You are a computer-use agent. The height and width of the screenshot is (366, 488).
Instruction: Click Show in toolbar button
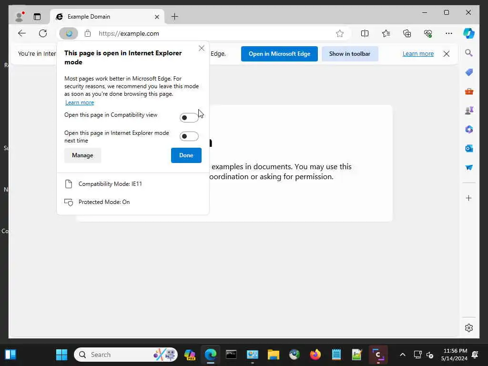point(350,54)
